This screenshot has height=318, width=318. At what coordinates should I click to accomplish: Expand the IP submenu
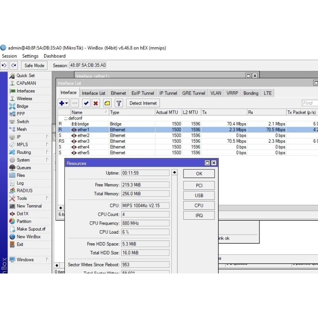[19, 137]
